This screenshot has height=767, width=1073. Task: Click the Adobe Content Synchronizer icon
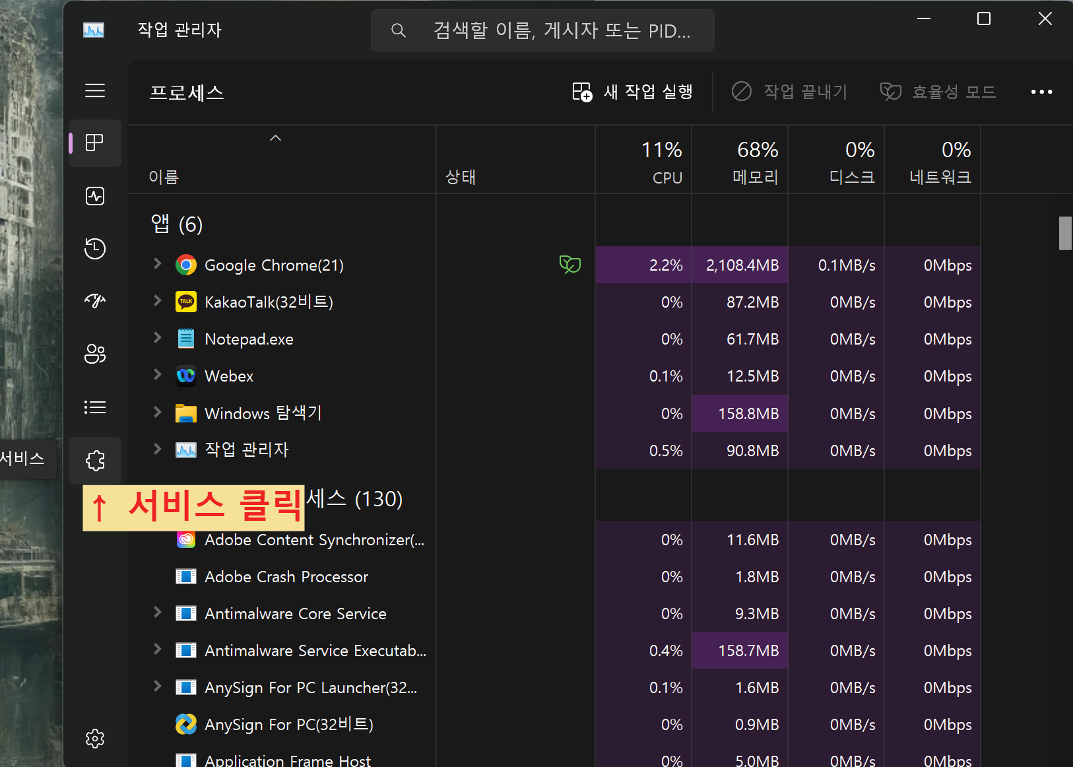(x=186, y=540)
